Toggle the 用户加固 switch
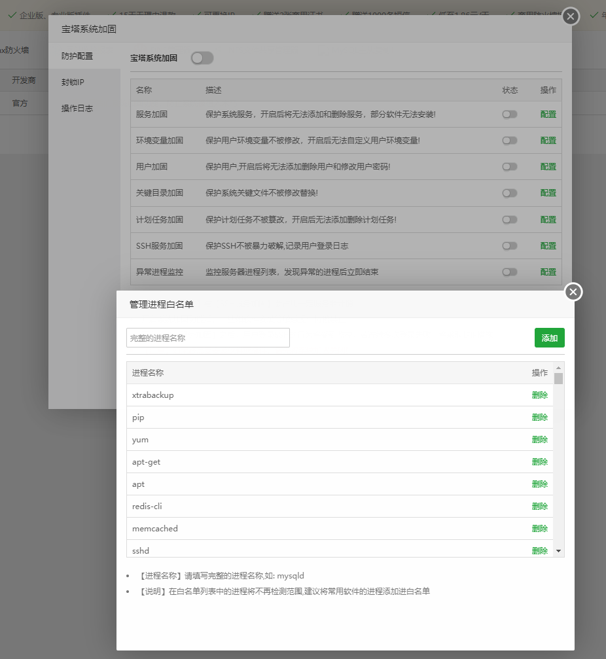Screen dimensions: 606x659 (509, 167)
